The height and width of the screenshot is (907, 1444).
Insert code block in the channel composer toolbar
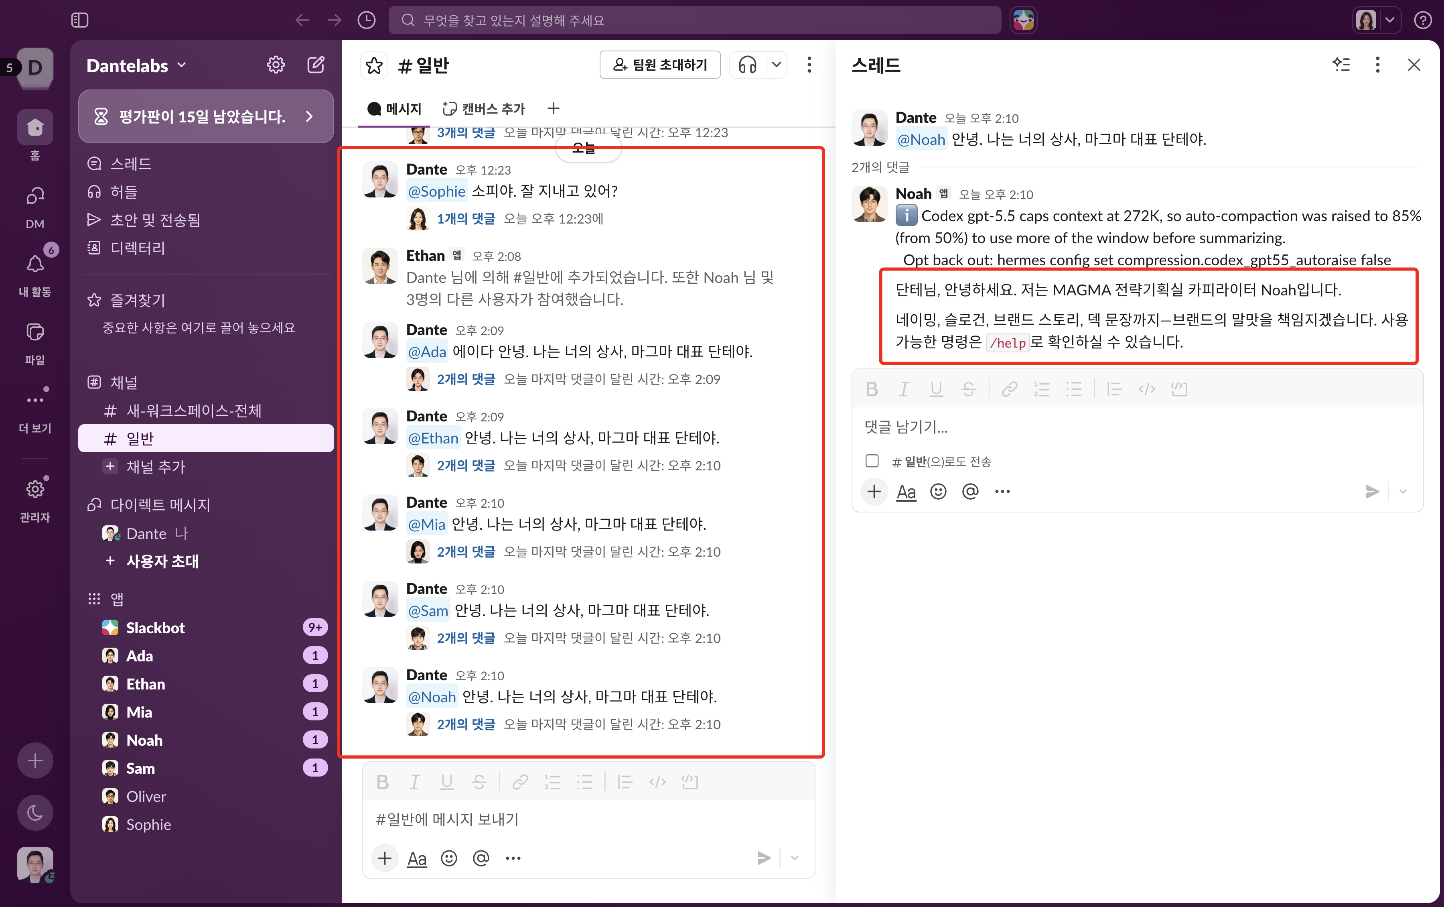point(690,782)
